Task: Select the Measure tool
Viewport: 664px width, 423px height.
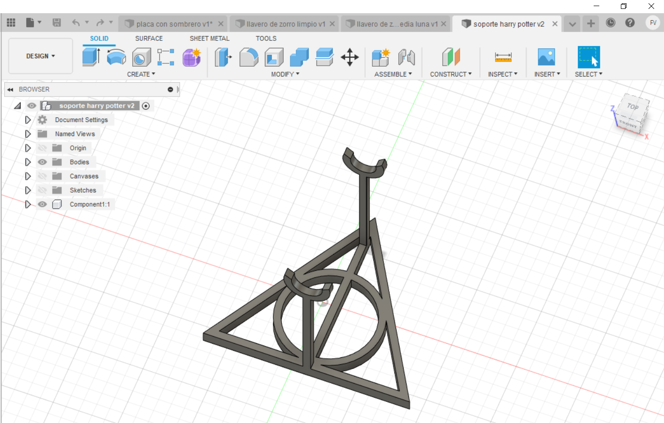Action: point(503,57)
